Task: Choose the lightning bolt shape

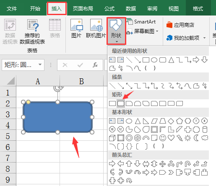Action: click(x=180, y=138)
